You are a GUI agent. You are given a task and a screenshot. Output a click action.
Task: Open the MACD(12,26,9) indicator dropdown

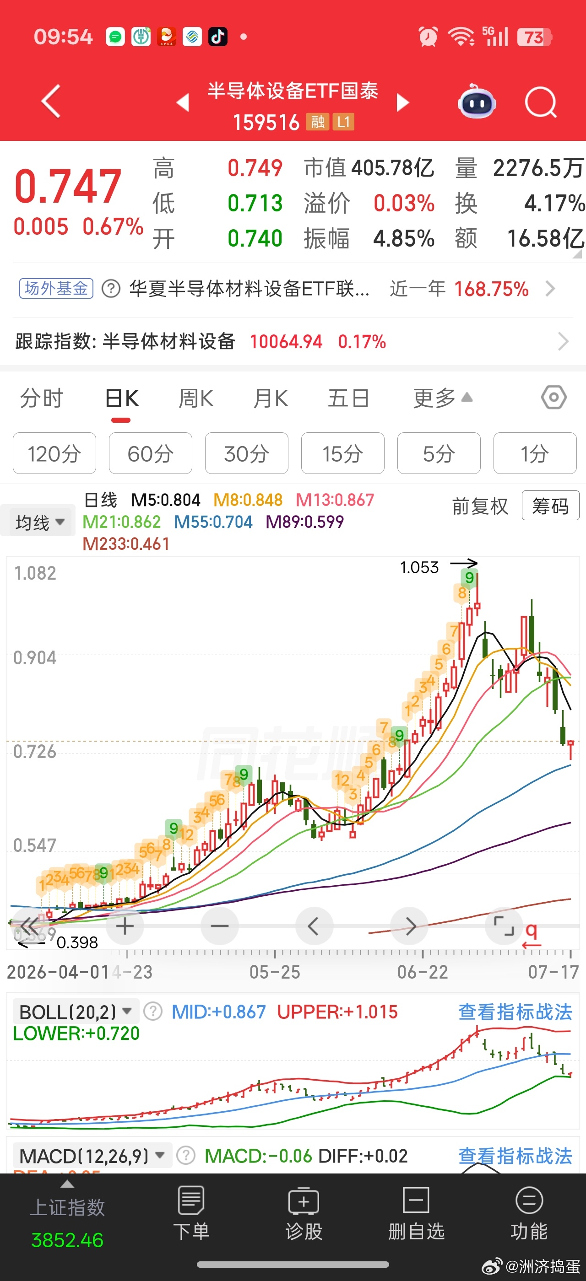(92, 1156)
